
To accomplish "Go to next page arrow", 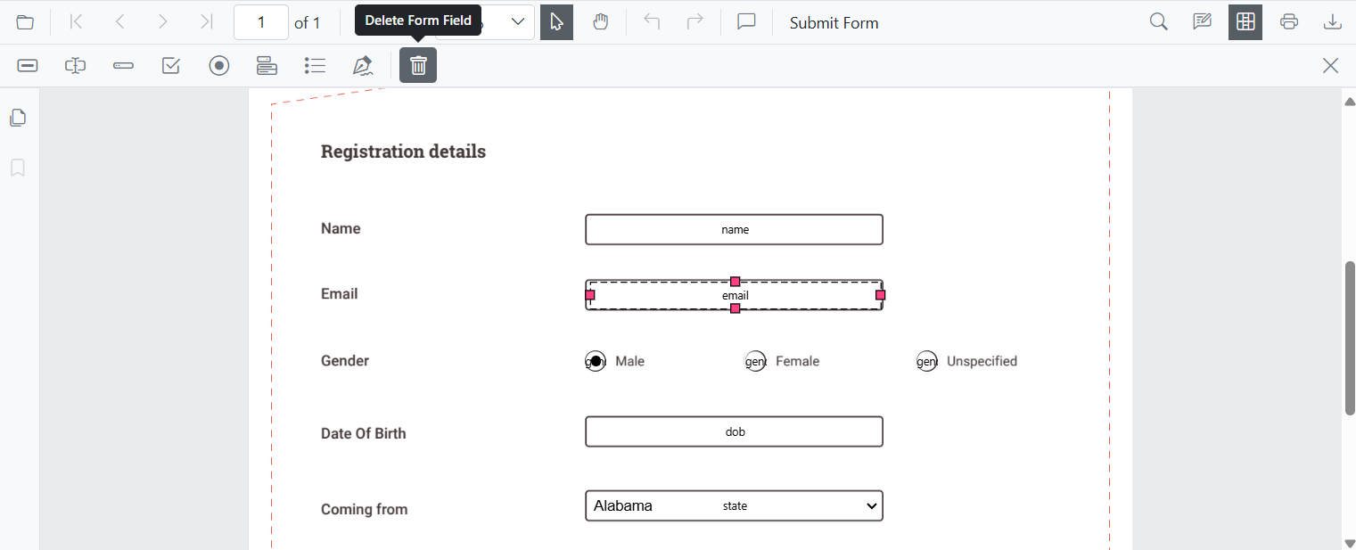I will (163, 22).
